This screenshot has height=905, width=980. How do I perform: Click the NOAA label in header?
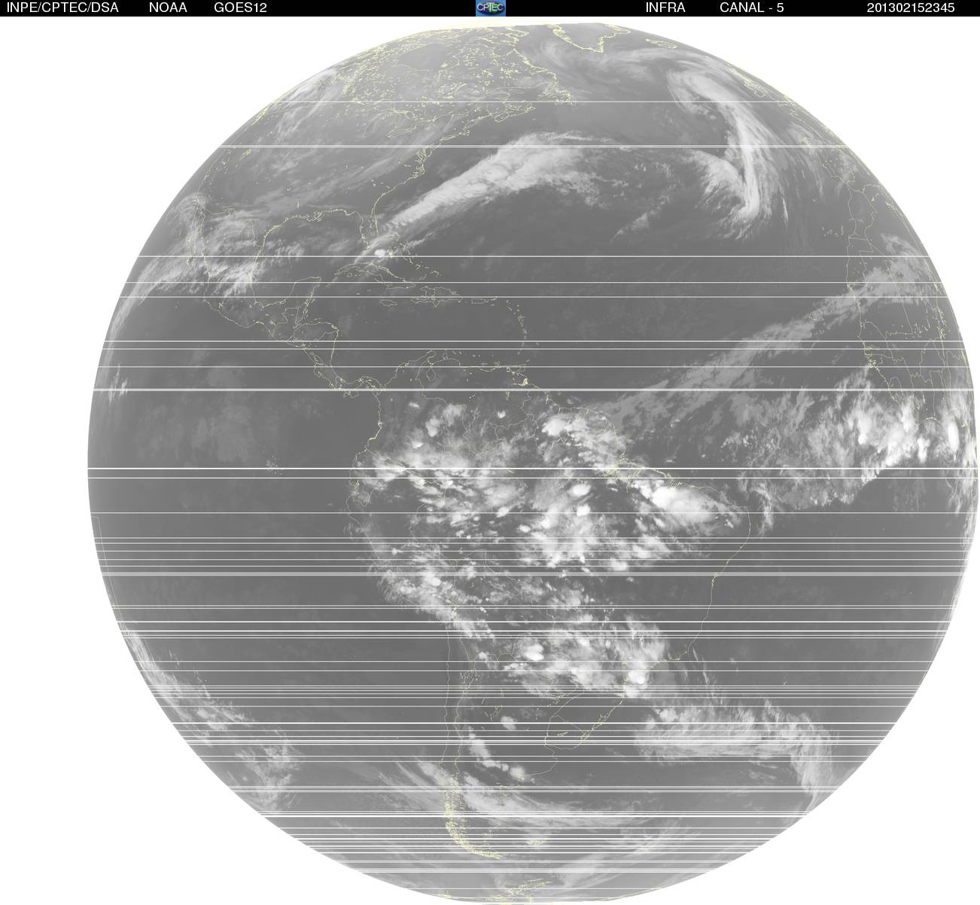tap(169, 8)
